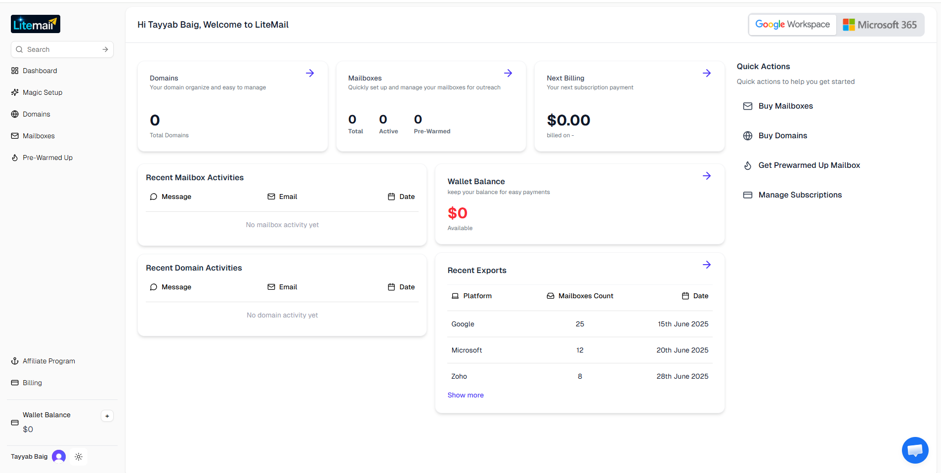This screenshot has width=941, height=473.
Task: Toggle the light/dark theme sun icon
Action: coord(79,457)
